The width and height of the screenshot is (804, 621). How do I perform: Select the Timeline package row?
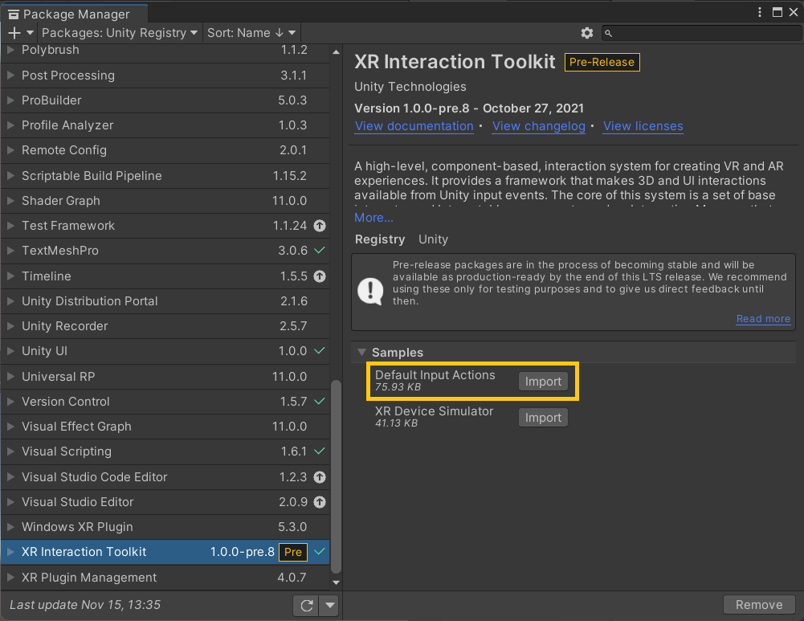(165, 276)
